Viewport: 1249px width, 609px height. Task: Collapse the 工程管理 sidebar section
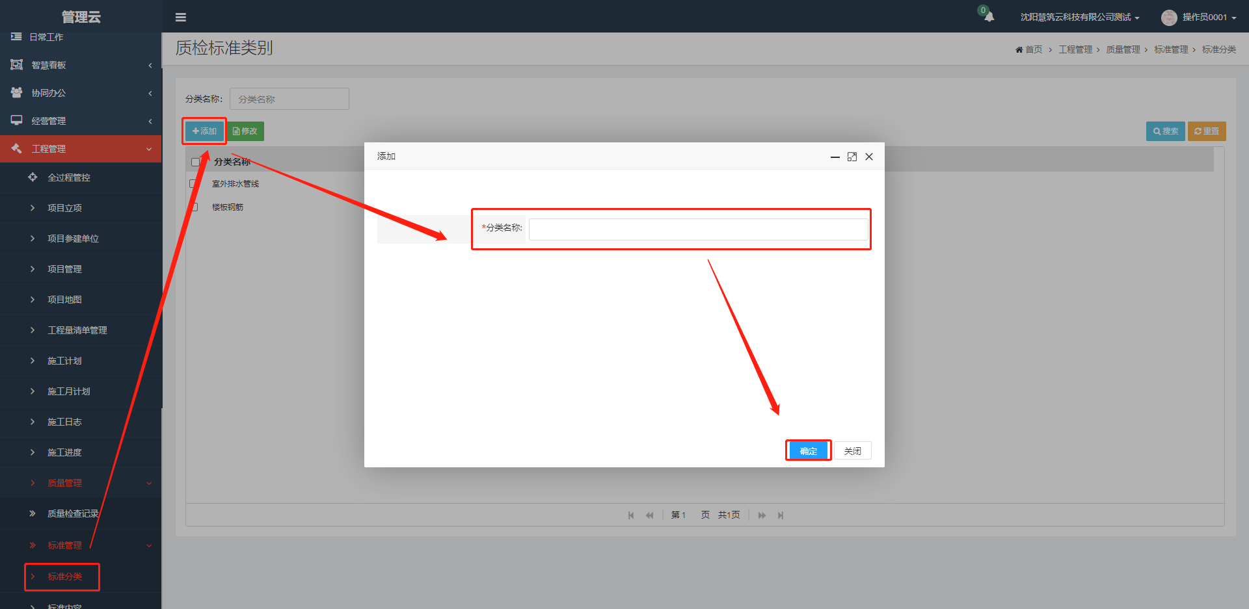point(81,149)
